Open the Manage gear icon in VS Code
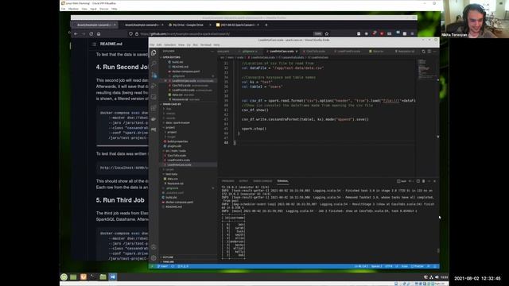This screenshot has width=509, height=286. pos(153,257)
